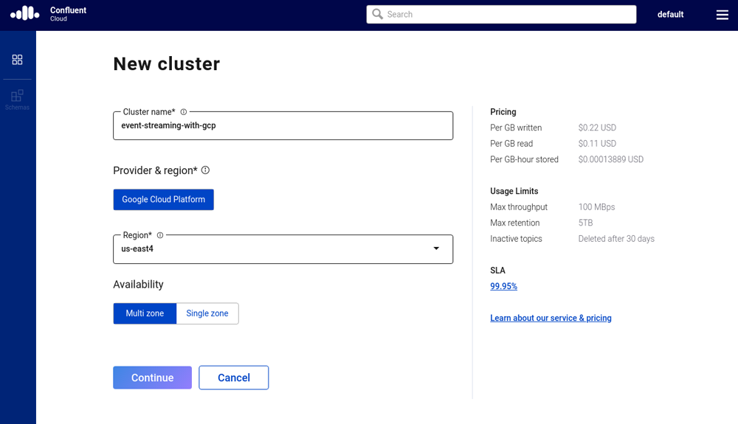
Task: Click the Per GB written label
Action: [x=516, y=128]
